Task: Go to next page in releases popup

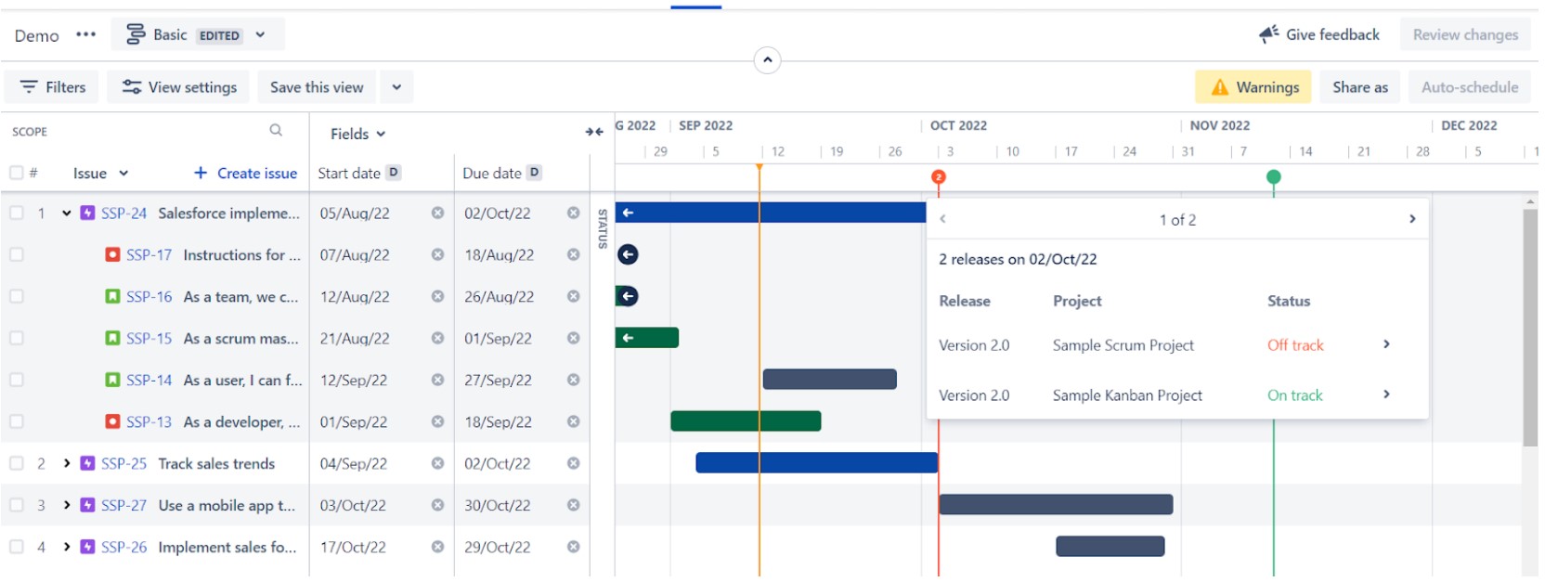Action: click(x=1411, y=219)
